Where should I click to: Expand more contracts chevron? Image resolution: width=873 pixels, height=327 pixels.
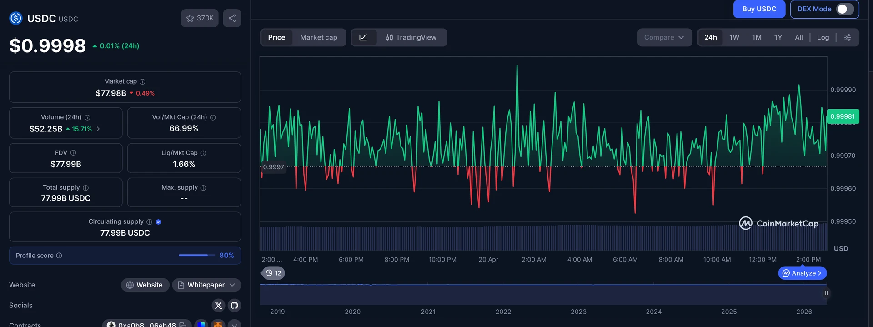(x=235, y=324)
